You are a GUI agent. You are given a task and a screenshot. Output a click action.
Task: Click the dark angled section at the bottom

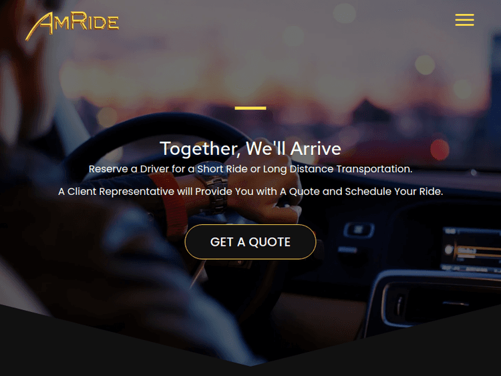coord(251,358)
